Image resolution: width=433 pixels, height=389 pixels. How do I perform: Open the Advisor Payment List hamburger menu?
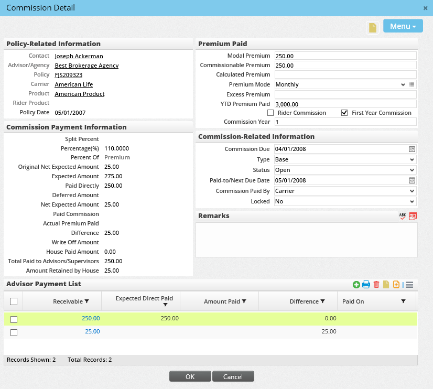tap(409, 285)
